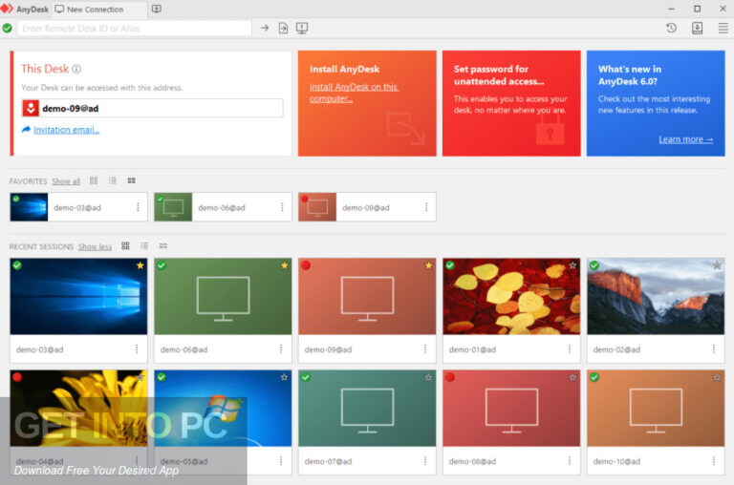Favorite demo-01@ad with its star

coord(572,265)
